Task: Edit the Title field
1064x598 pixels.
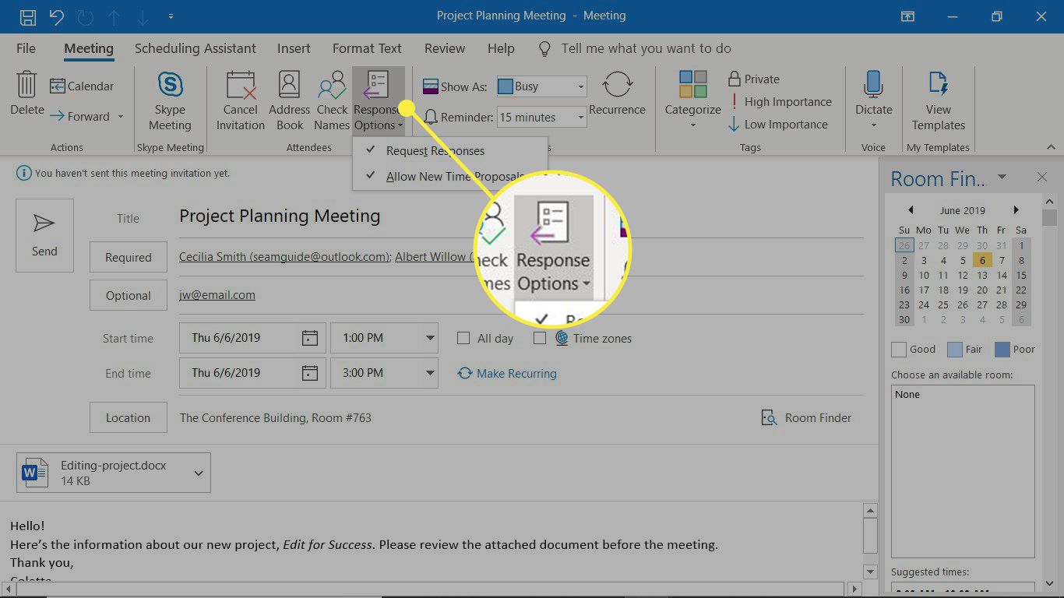Action: tap(520, 216)
